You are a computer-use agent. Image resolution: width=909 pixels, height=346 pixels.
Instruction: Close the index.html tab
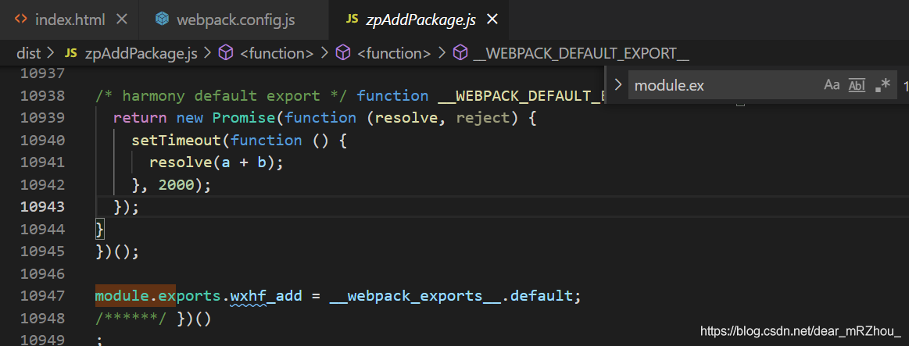pos(122,20)
